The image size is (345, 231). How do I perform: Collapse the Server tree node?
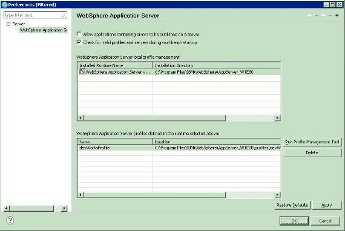8,24
